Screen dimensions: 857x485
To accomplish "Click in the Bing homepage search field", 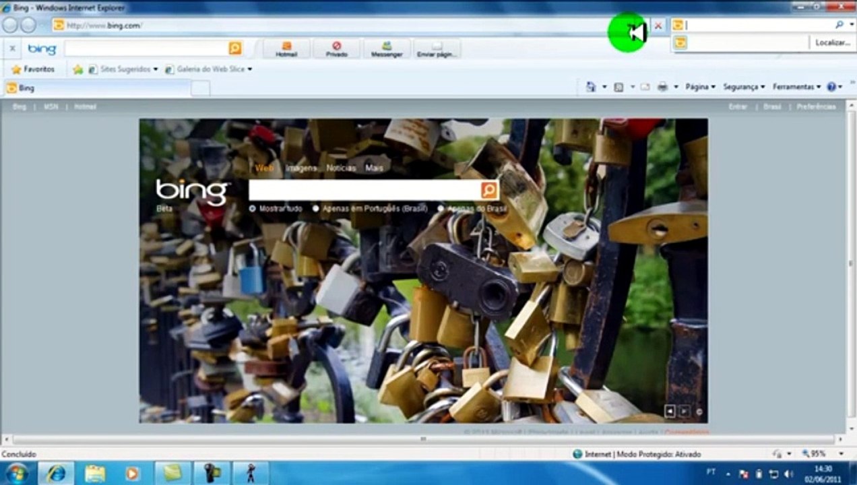I will [x=365, y=190].
